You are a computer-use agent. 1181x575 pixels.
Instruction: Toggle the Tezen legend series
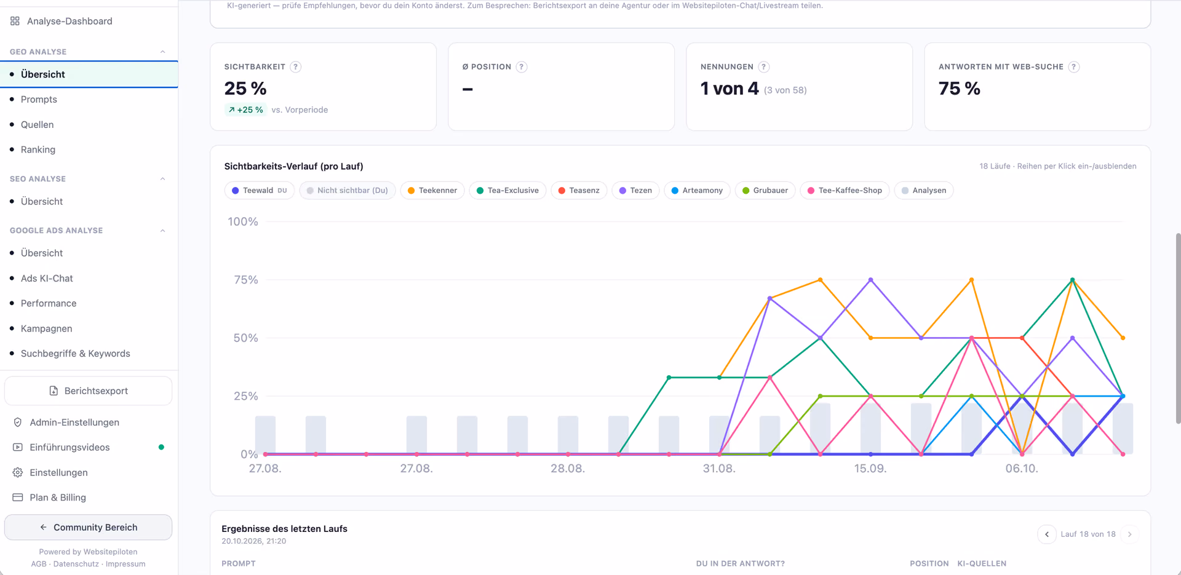coord(635,191)
